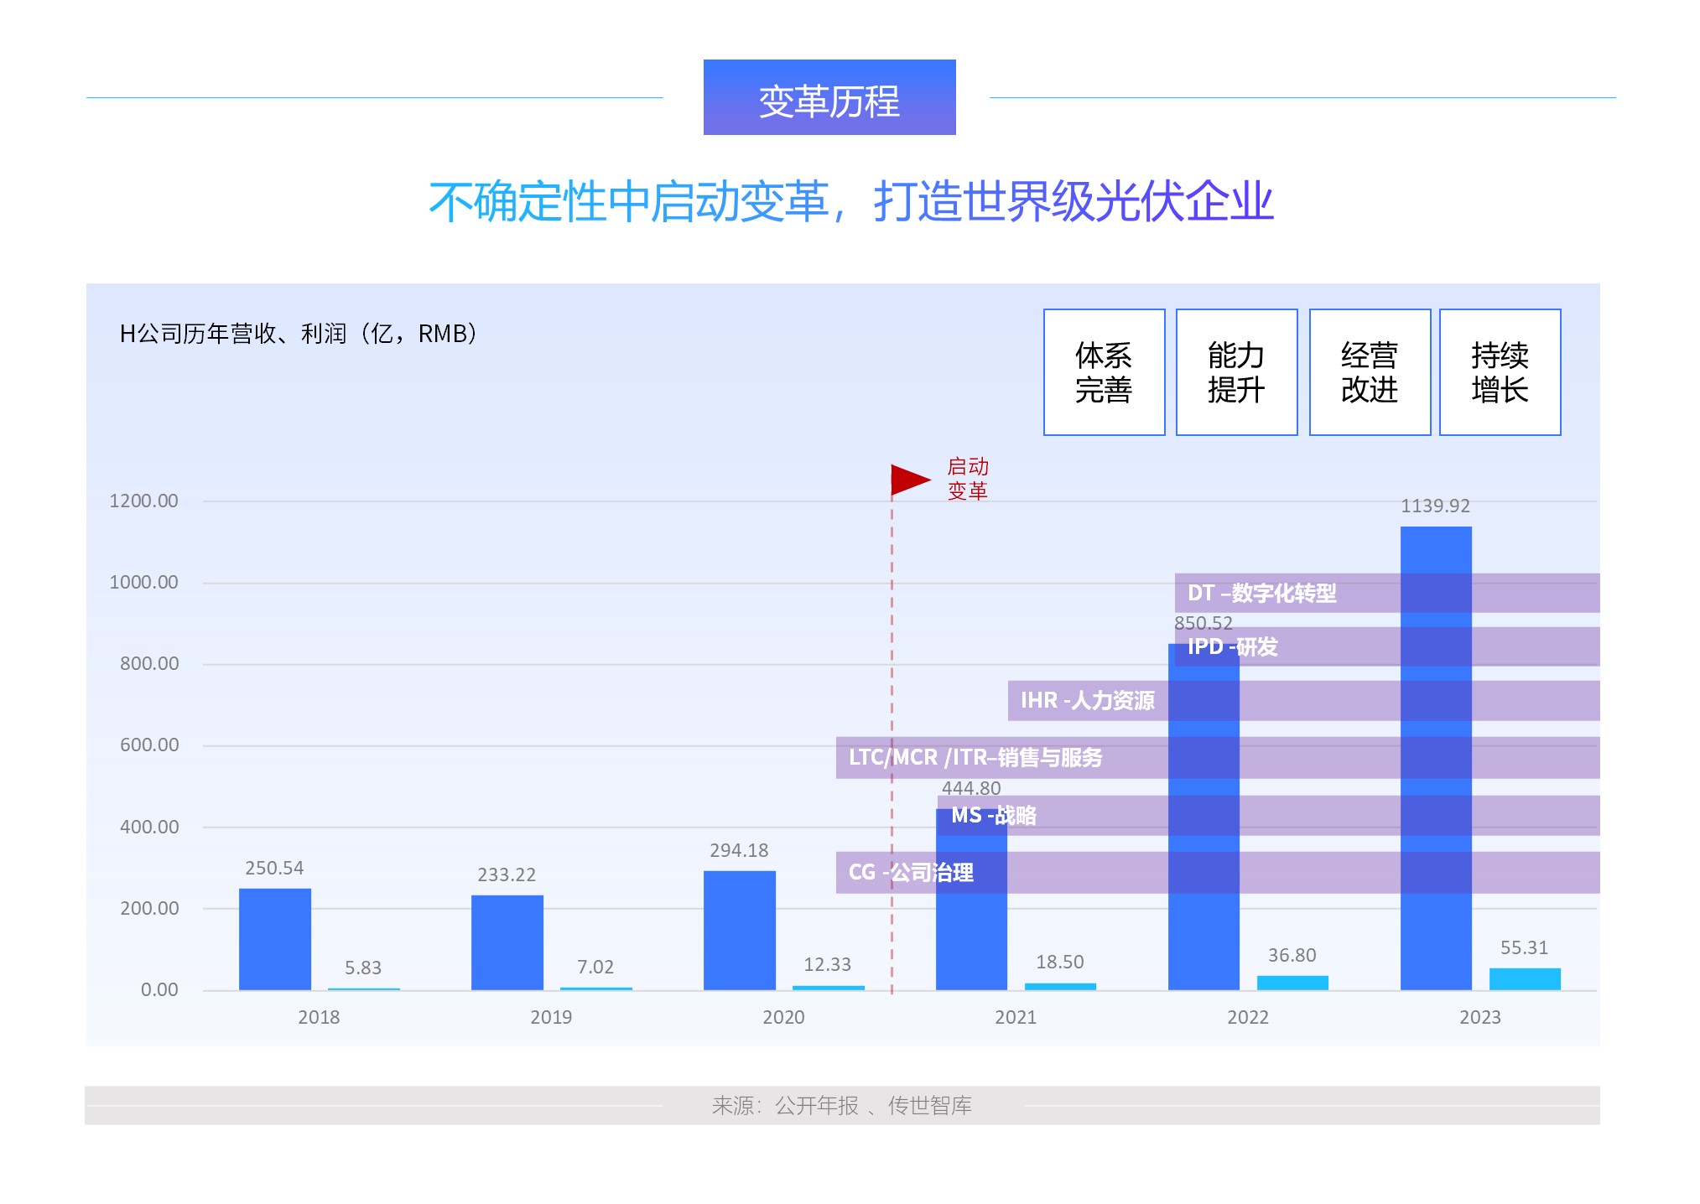Click the 2023 x-axis label

tap(1480, 1017)
